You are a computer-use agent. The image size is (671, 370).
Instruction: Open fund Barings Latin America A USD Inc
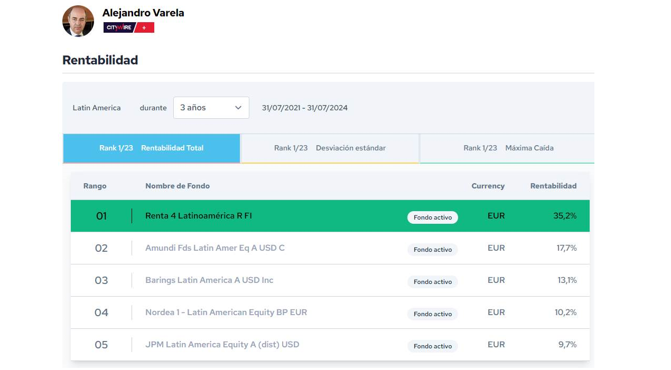coord(209,280)
